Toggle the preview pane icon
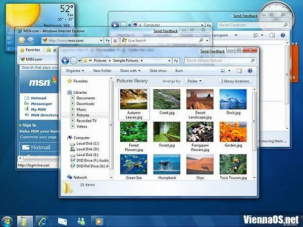Image resolution: width=303 pixels, height=227 pixels. point(240,71)
